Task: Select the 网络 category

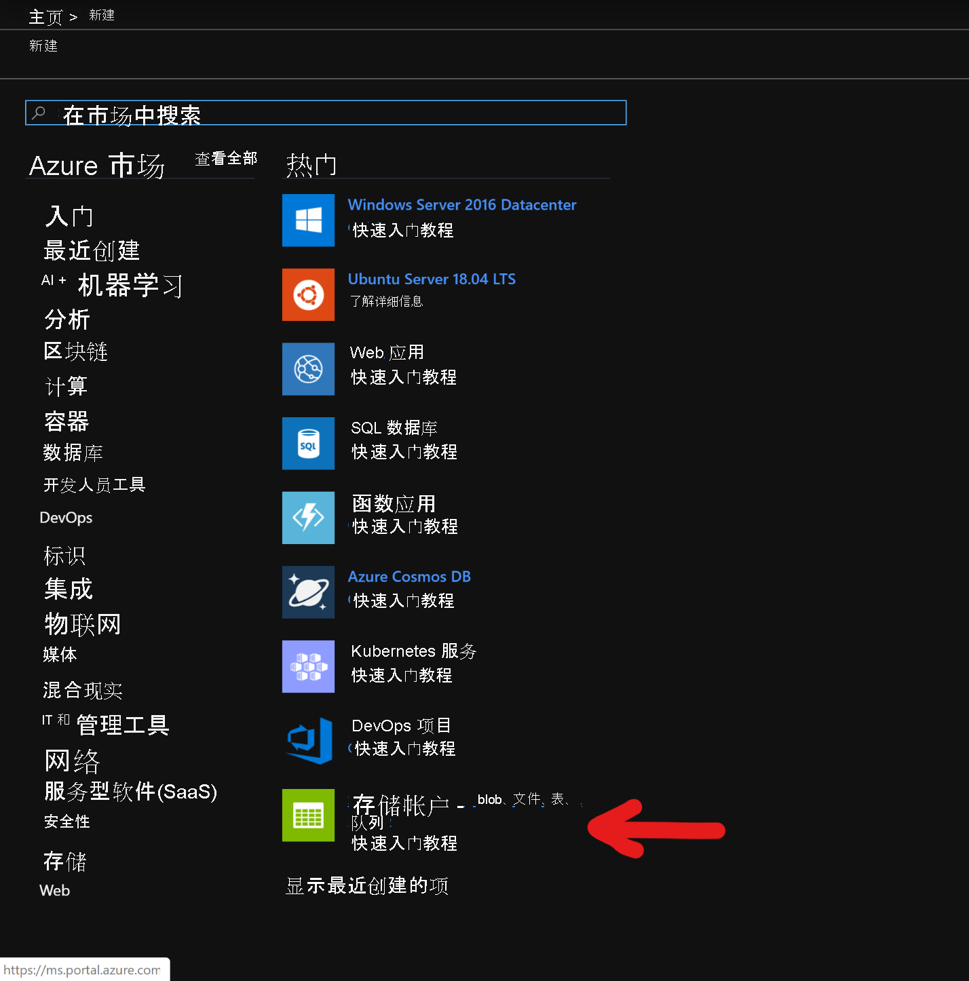Action: tap(73, 761)
